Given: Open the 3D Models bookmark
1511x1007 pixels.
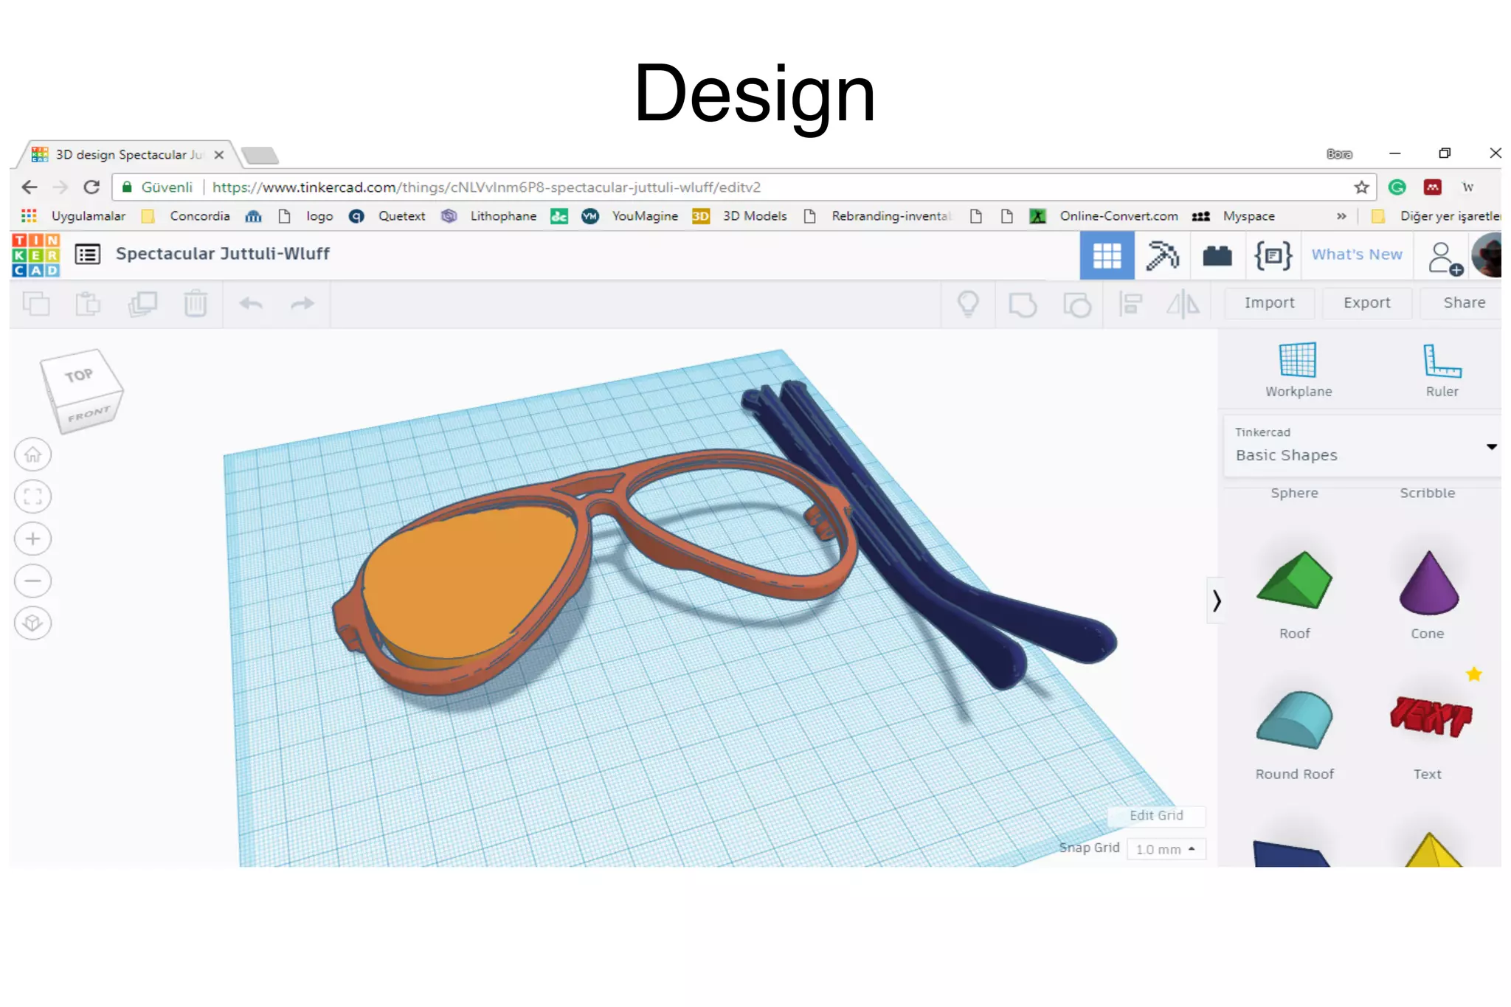Looking at the screenshot, I should (740, 216).
